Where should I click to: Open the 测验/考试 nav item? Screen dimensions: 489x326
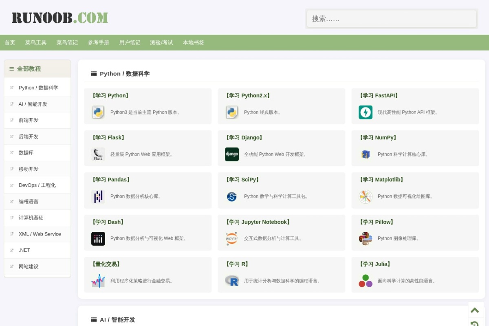(161, 42)
